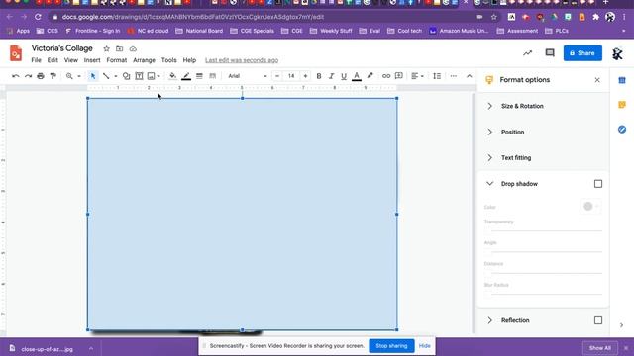Go to the Google Drawings home icon

coord(16,53)
